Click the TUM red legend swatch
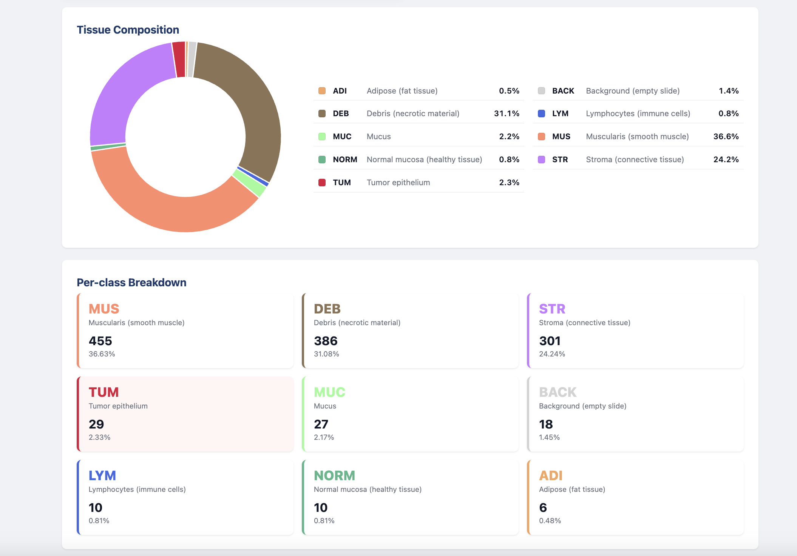797x556 pixels. pos(322,183)
